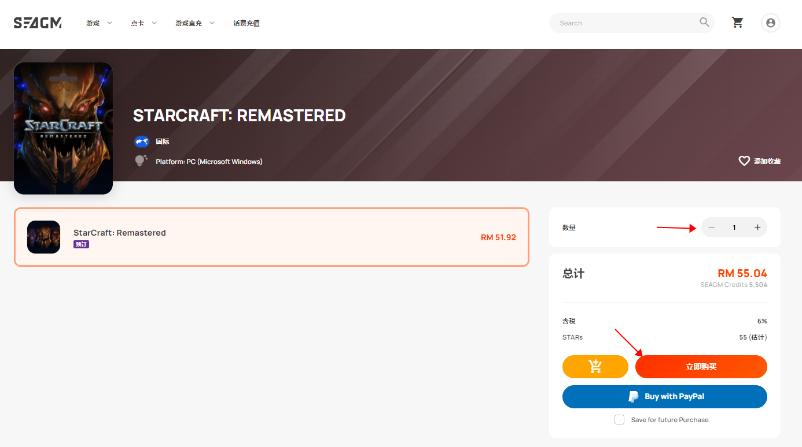Click the RM 55.04 total amount

[x=742, y=273]
